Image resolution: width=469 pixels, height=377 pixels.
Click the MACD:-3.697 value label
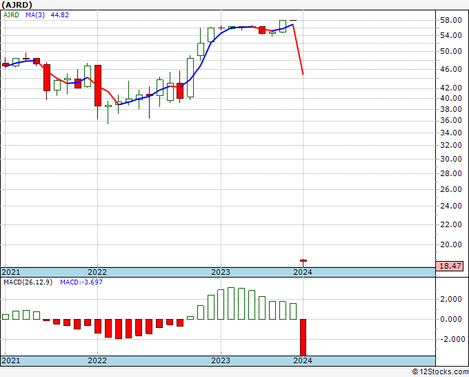(x=81, y=282)
